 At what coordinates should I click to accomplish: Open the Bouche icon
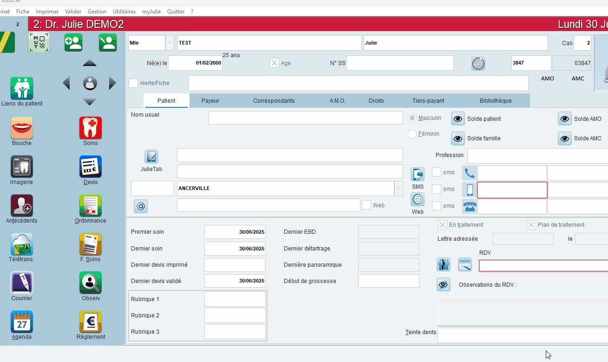pyautogui.click(x=22, y=128)
